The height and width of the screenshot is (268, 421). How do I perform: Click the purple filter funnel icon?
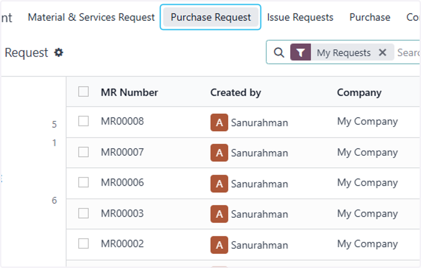tap(301, 53)
